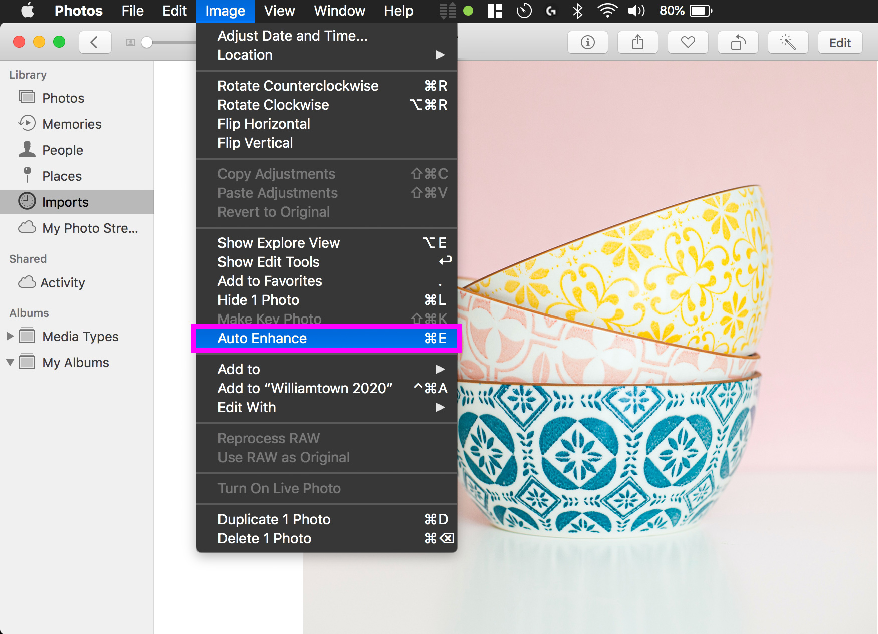Image resolution: width=878 pixels, height=634 pixels.
Task: Select Auto Enhance from the Image menu
Action: click(262, 338)
